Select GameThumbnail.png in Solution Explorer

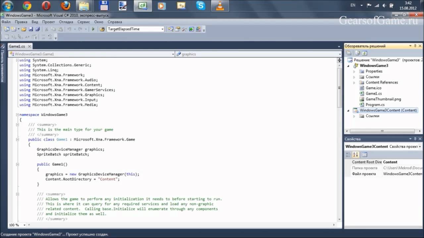[383, 99]
